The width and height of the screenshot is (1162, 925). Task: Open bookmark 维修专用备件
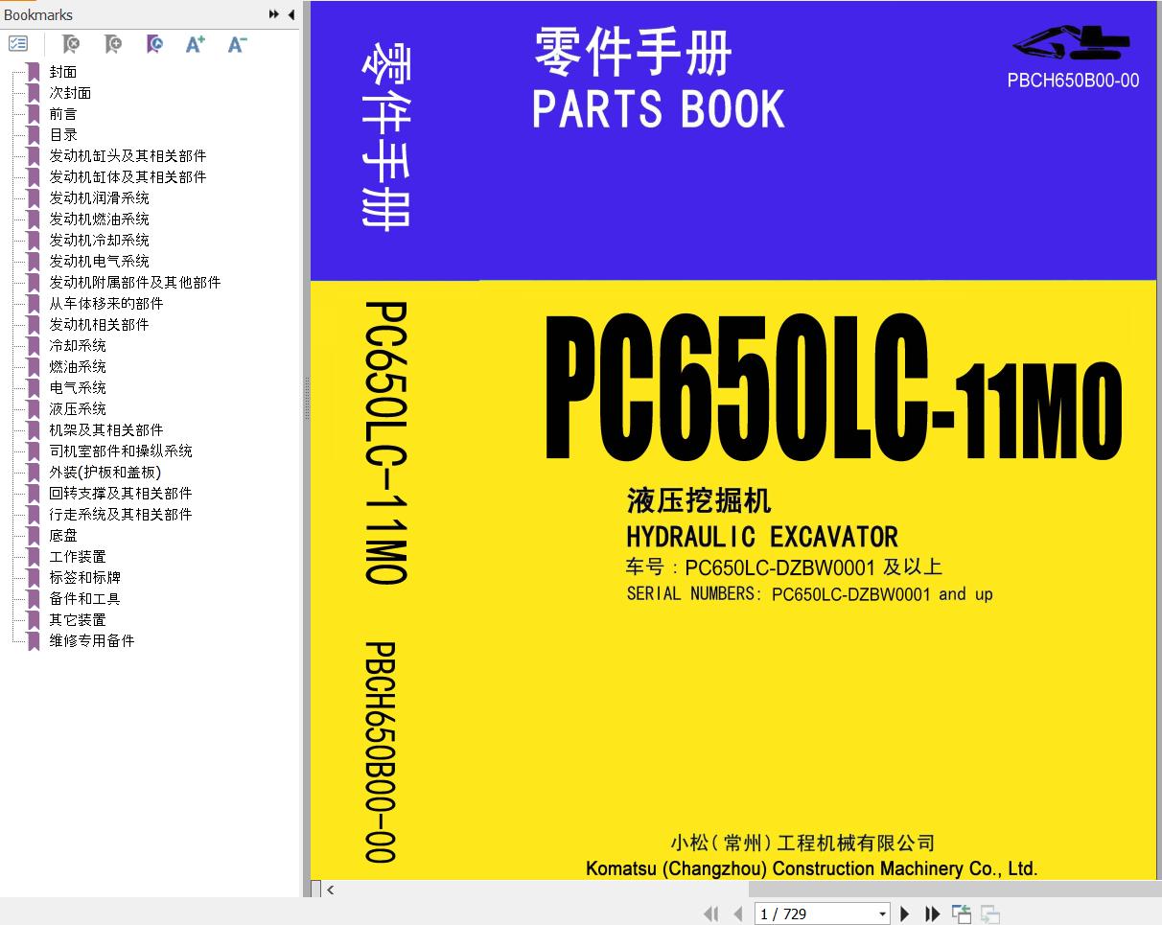[x=92, y=641]
